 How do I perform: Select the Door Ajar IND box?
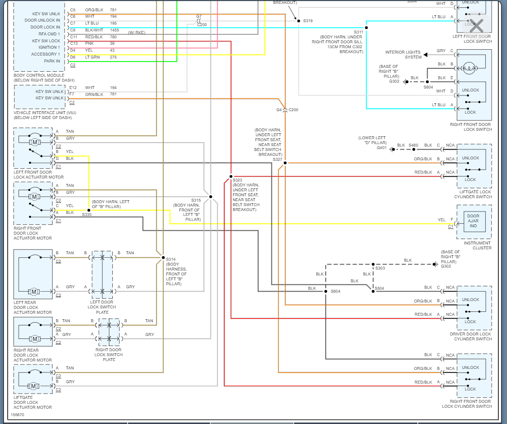tap(473, 221)
